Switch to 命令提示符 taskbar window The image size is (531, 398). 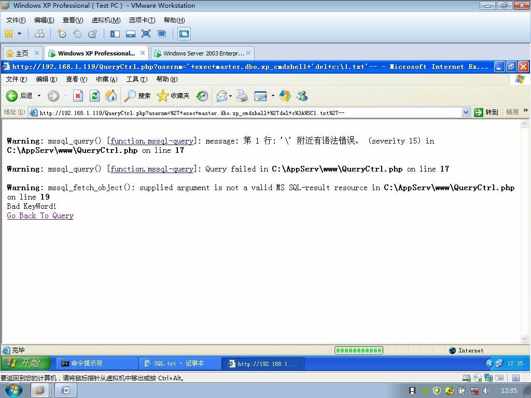click(97, 363)
